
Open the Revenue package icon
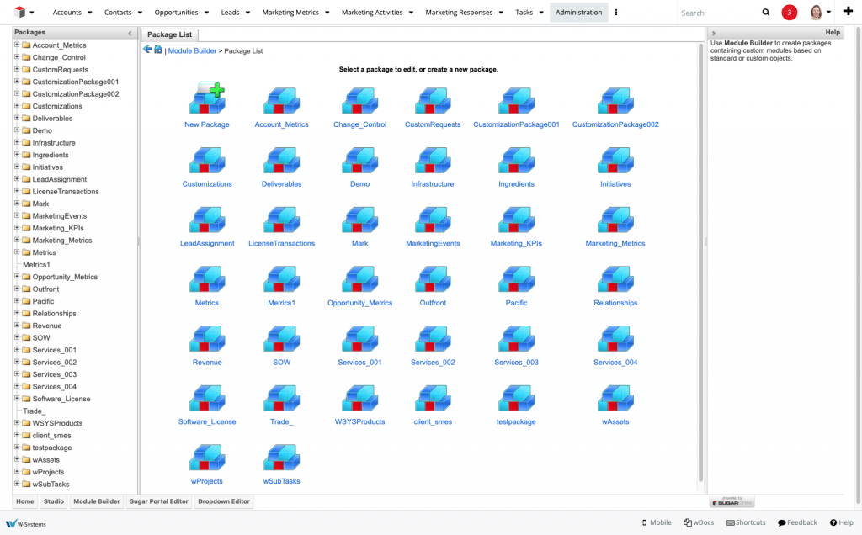207,338
